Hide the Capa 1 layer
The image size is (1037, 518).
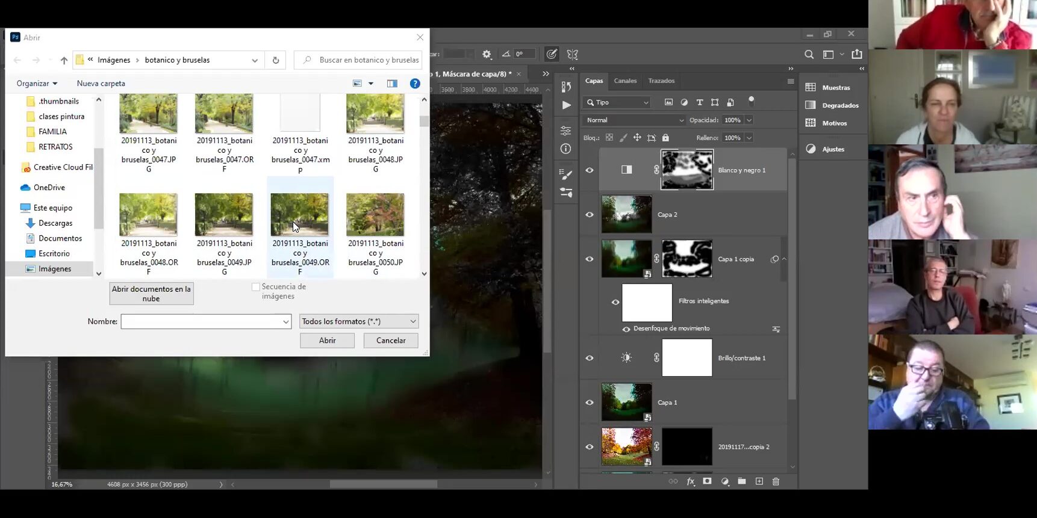tap(590, 402)
